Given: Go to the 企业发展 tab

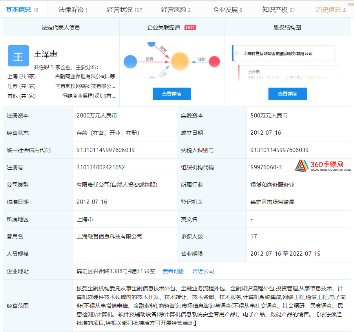Looking at the screenshot, I should pos(227,10).
